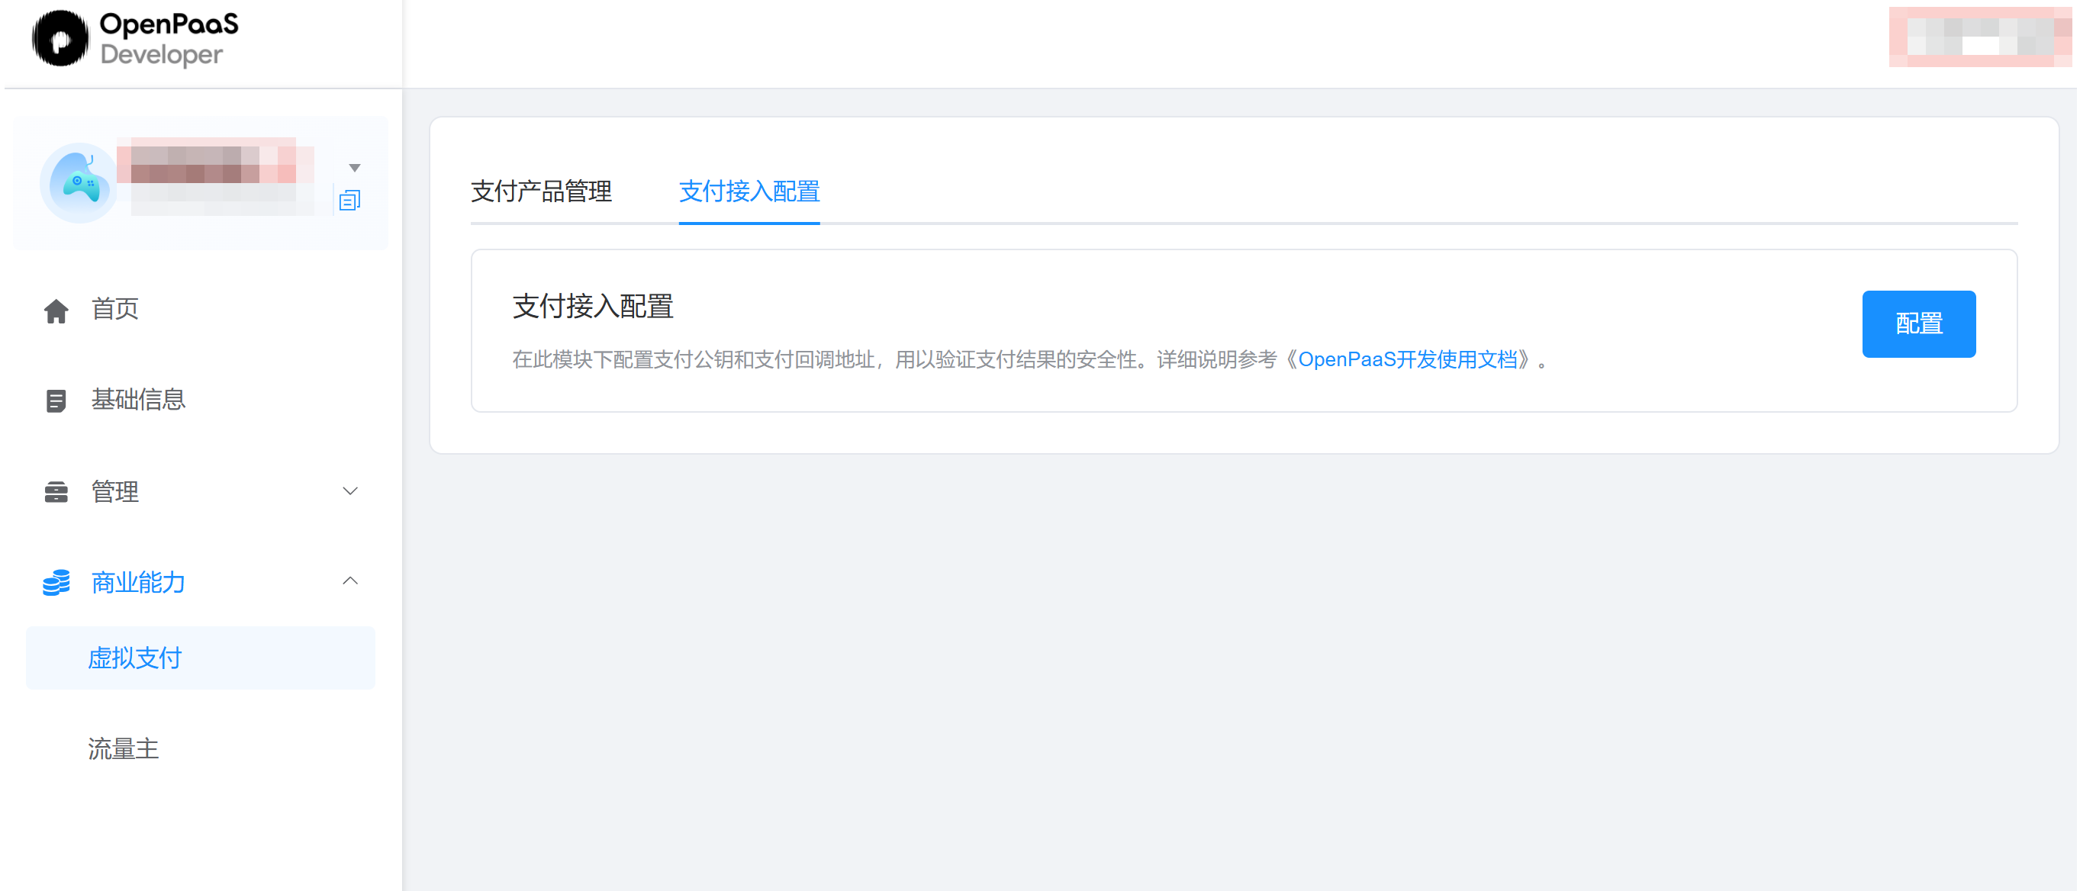This screenshot has height=891, width=2080.
Task: Click the coins icon next to 商业能力
Action: 56,583
